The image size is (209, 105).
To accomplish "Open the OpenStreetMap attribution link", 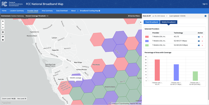I will click(124, 104).
